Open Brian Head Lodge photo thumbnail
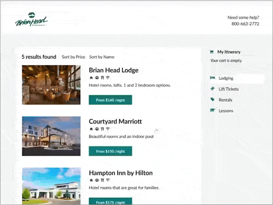 point(51,85)
